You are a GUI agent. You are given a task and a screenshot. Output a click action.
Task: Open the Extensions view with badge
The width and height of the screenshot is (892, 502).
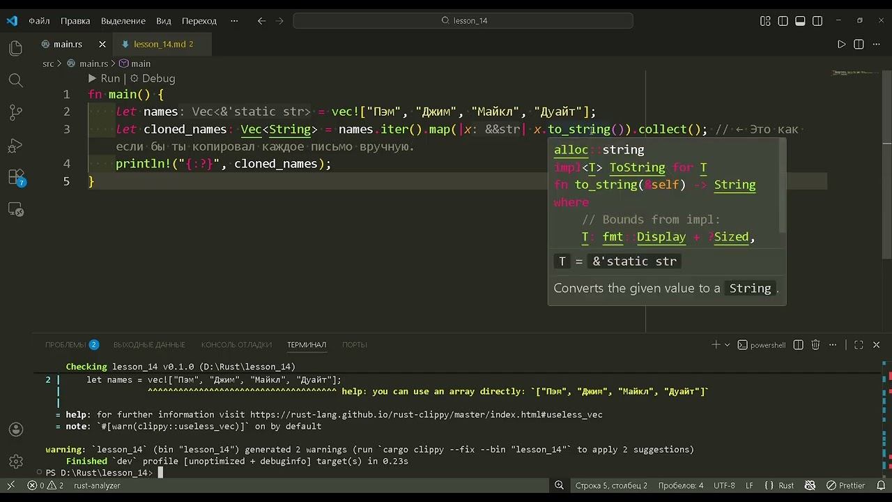pyautogui.click(x=15, y=177)
